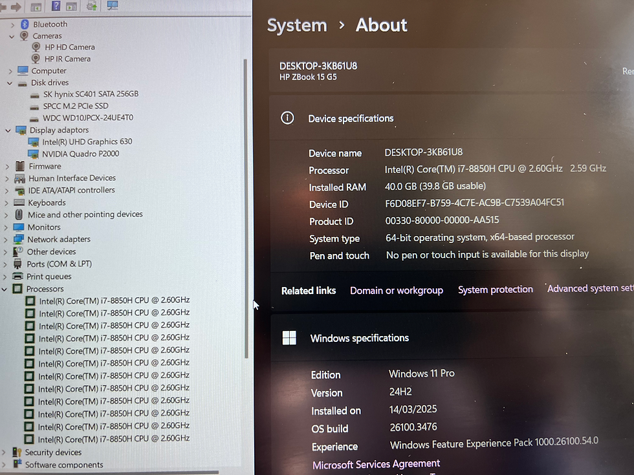This screenshot has height=475, width=634.
Task: Click the Product ID value 00330-80000-00000-AA515
Action: 442,220
